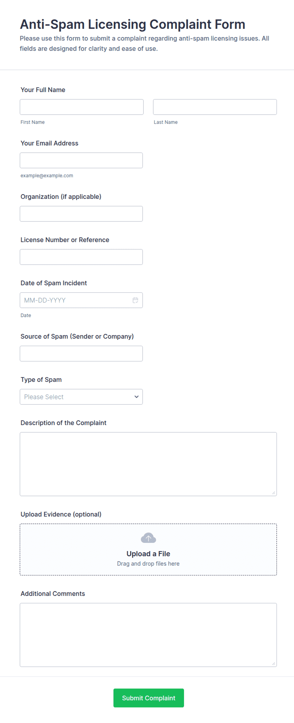Expand the Type of Spam chevron
The image size is (294, 723).
137,397
